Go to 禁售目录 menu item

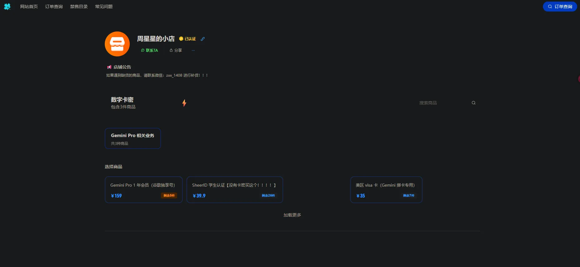click(x=79, y=7)
